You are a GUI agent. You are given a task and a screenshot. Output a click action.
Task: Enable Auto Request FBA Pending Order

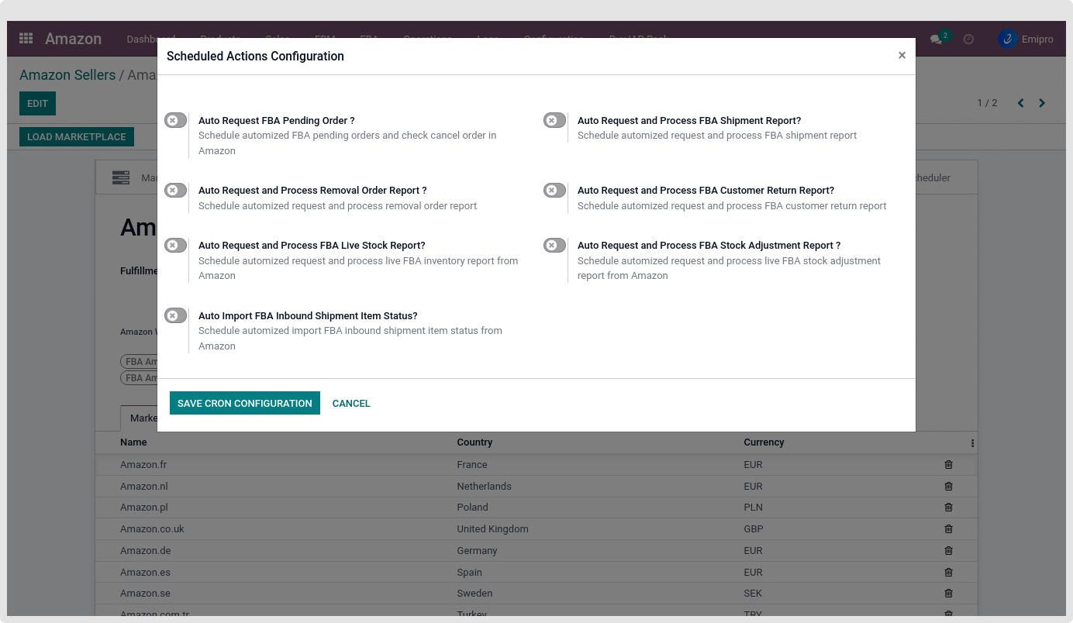coord(175,120)
